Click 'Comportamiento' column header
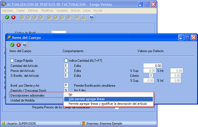This screenshot has height=127, width=198. pyautogui.click(x=73, y=51)
